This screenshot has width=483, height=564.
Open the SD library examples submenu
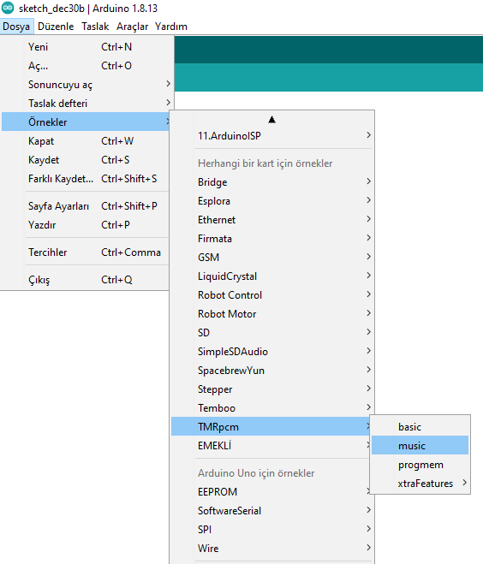click(272, 333)
